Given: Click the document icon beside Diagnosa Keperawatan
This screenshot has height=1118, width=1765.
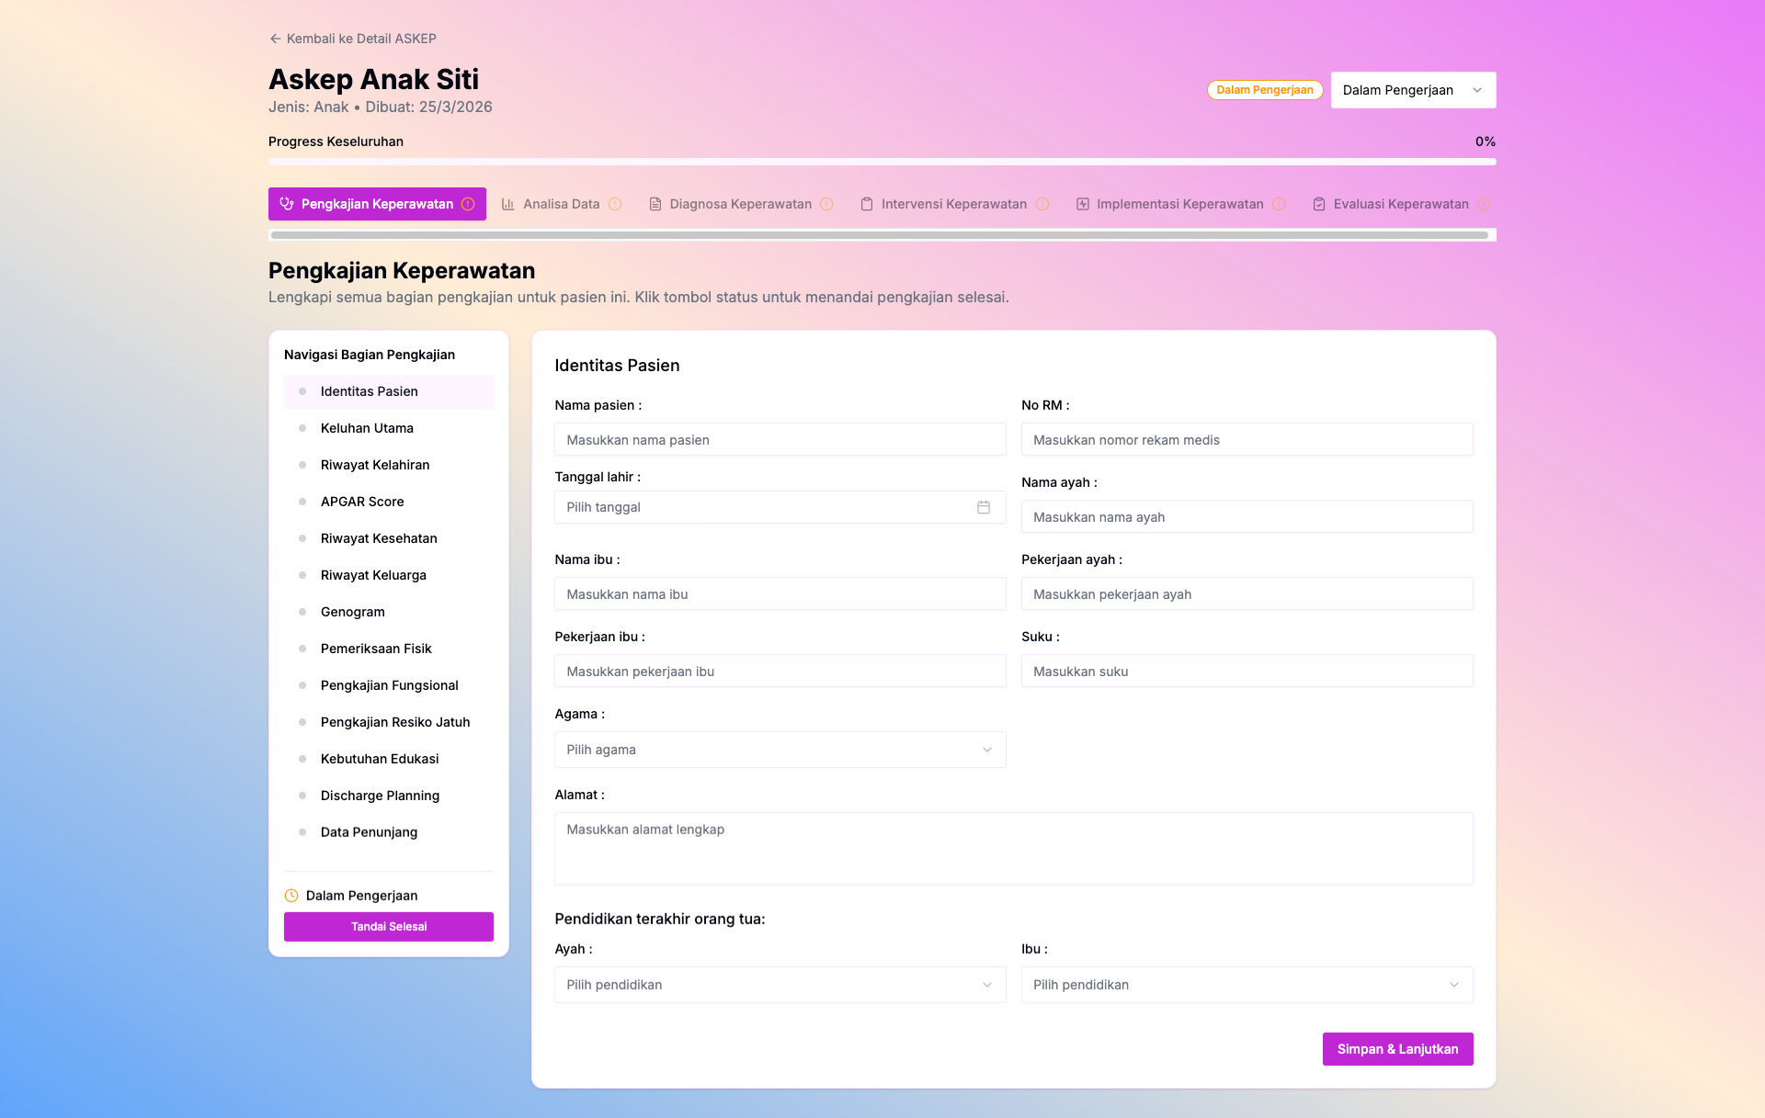Looking at the screenshot, I should pos(654,204).
